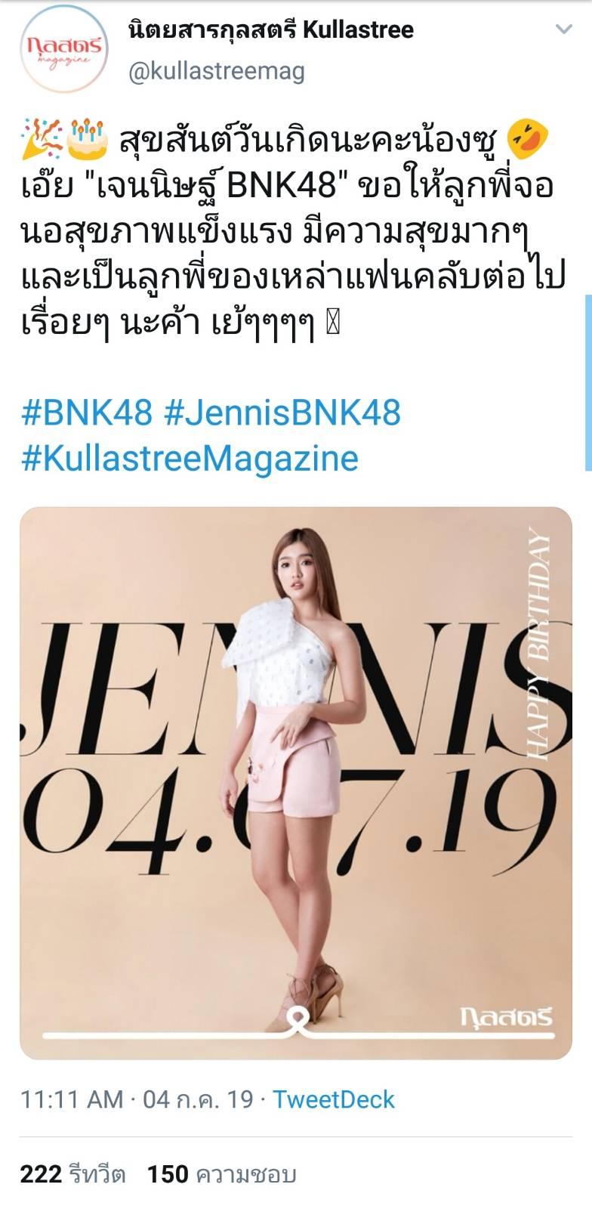Open the #JennisBNK48 hashtag
592x1209 pixels.
tap(282, 413)
